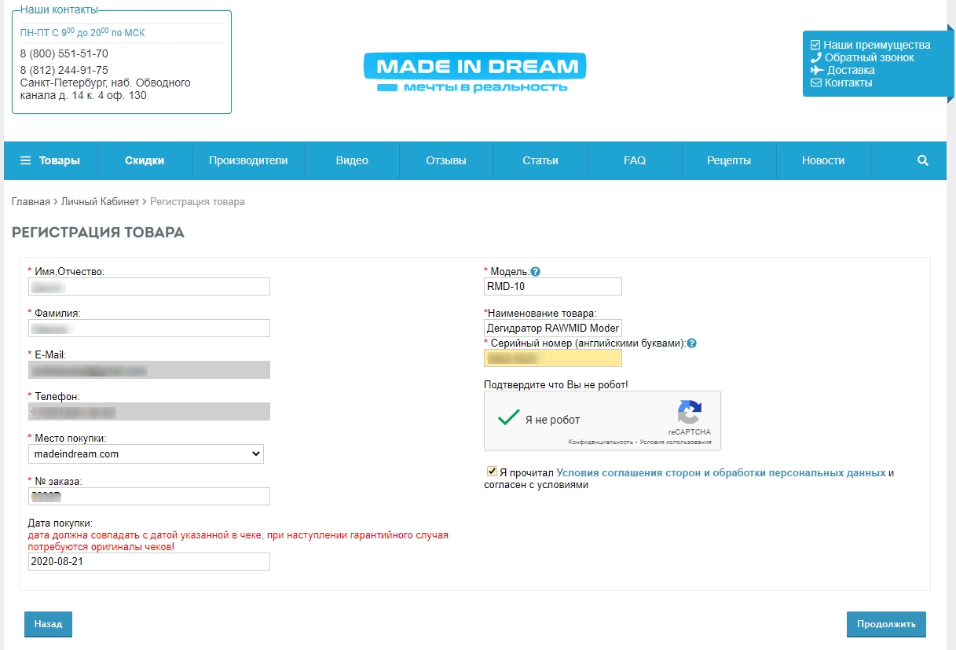The image size is (956, 650).
Task: Open the Скидки menu item
Action: pos(145,160)
